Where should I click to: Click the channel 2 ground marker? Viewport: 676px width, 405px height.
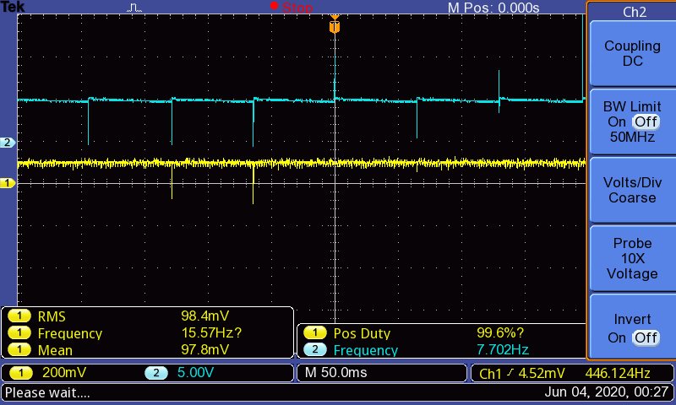tap(8, 143)
